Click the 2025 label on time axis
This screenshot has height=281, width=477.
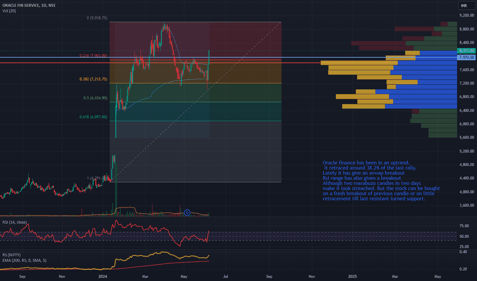pyautogui.click(x=353, y=276)
